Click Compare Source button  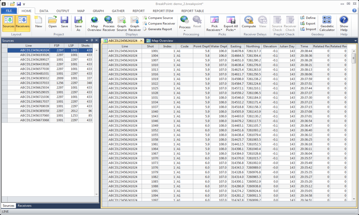[160, 18]
